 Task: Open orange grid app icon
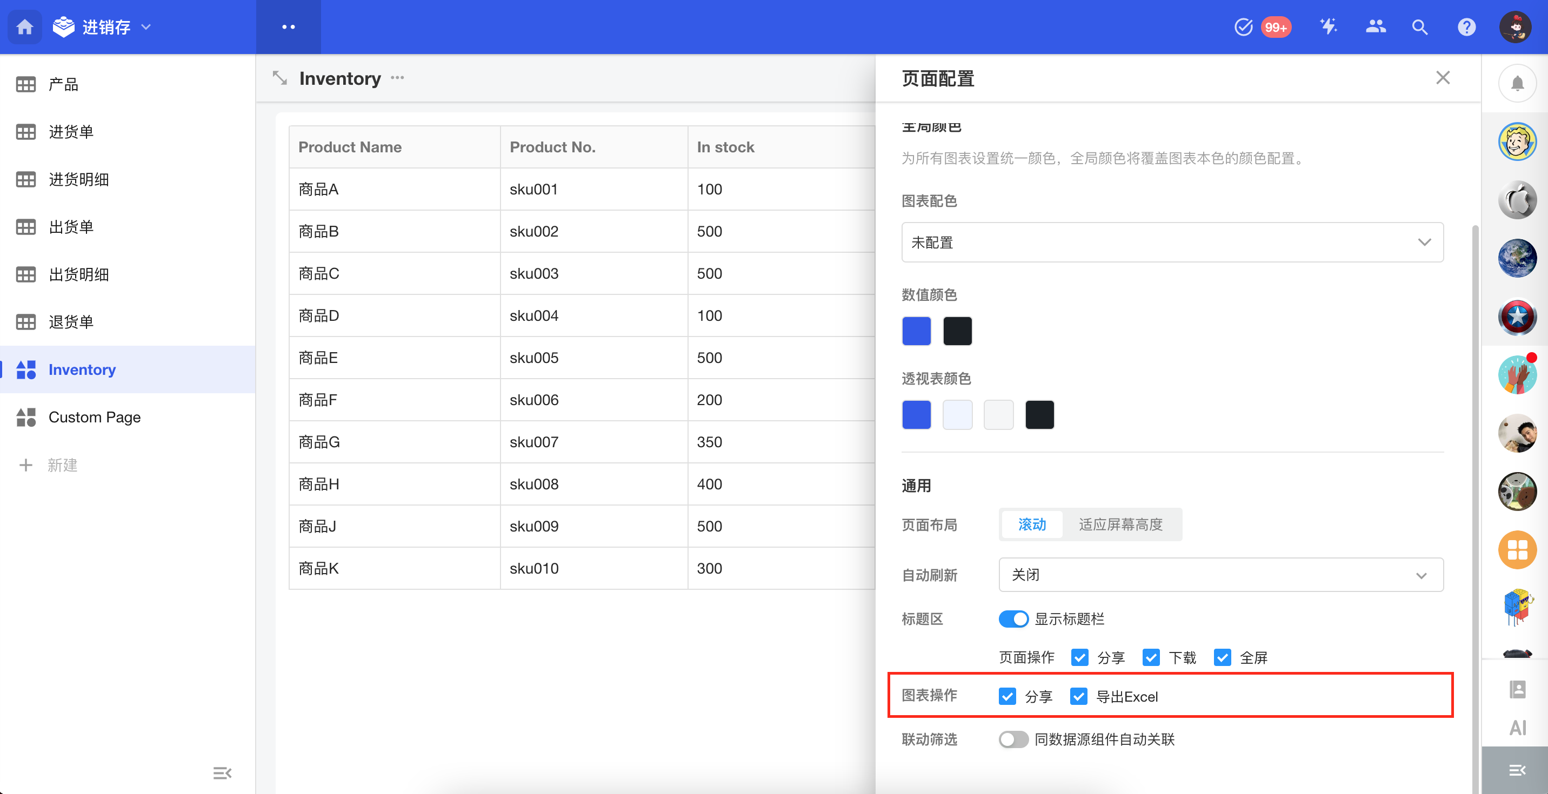tap(1517, 549)
